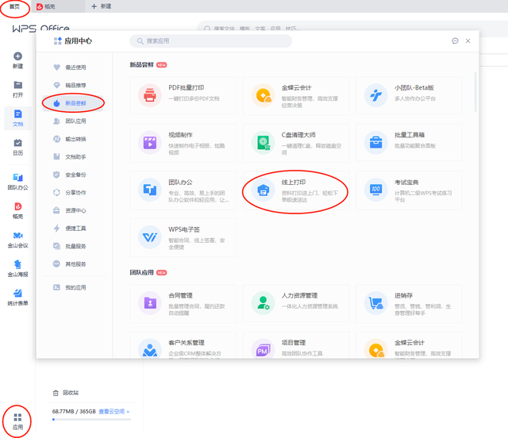The height and width of the screenshot is (438, 508).
Task: Open the 查看云空间 link
Action: pyautogui.click(x=114, y=412)
